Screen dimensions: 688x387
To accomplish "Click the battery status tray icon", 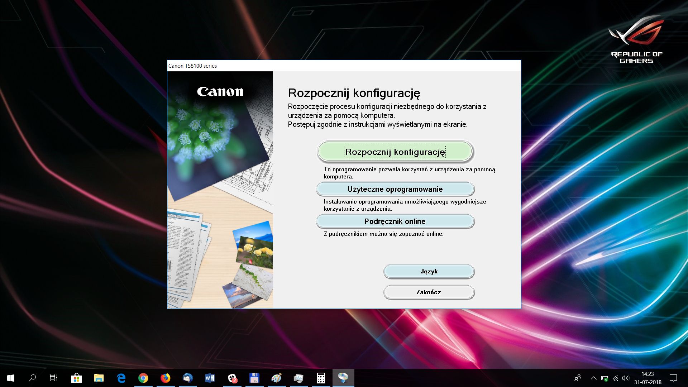I will [x=605, y=378].
